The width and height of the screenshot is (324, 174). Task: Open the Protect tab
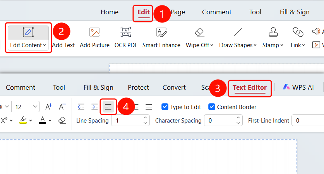[138, 87]
